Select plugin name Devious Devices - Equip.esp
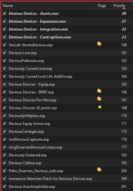The height and width of the screenshot is (191, 133). [32, 84]
